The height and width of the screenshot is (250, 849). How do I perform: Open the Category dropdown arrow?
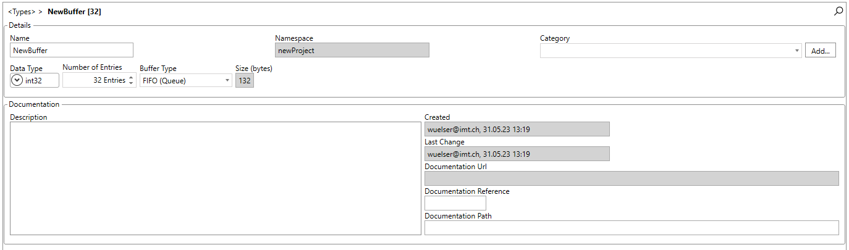point(797,51)
